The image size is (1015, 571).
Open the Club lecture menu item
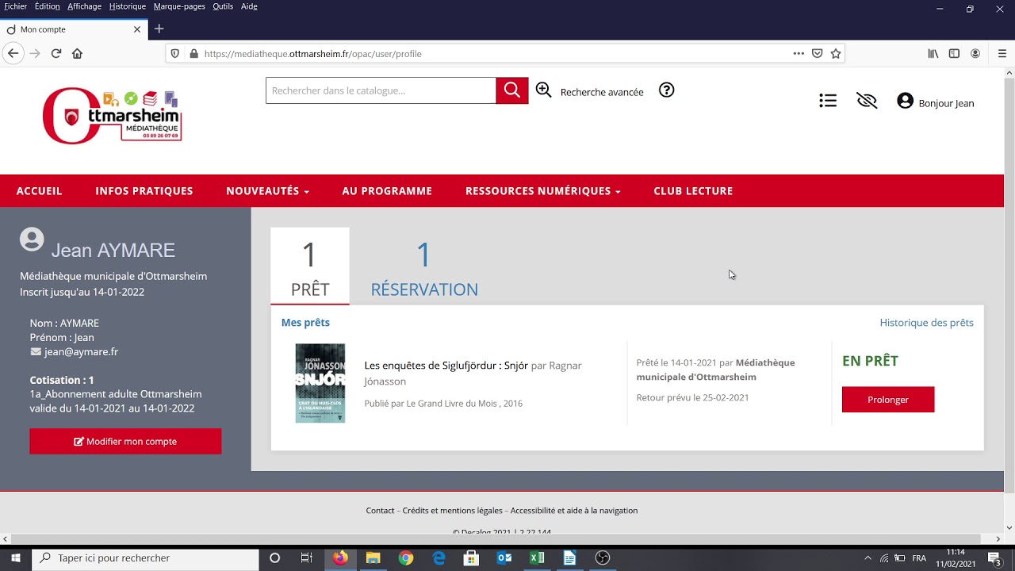[x=693, y=191]
